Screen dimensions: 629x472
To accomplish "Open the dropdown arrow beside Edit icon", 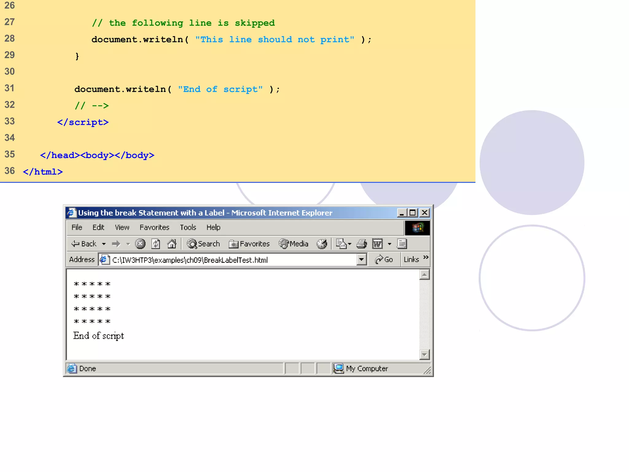I will pyautogui.click(x=389, y=244).
